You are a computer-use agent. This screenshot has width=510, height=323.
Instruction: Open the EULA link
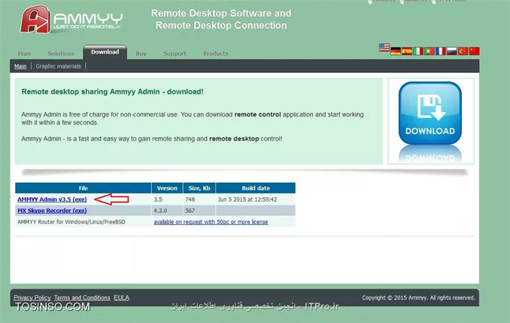(x=121, y=297)
